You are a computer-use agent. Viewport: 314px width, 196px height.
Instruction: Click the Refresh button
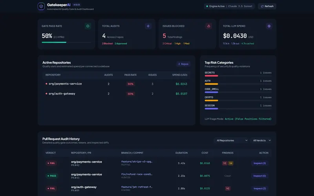click(267, 6)
